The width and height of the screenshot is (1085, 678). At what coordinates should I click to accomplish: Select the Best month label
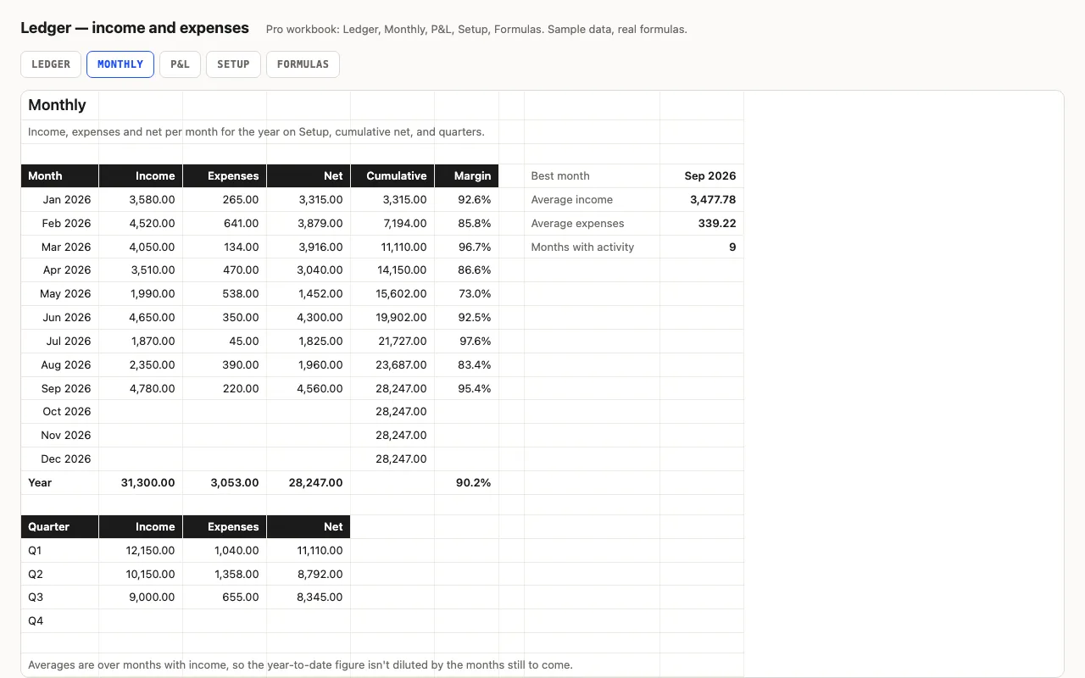click(x=593, y=175)
